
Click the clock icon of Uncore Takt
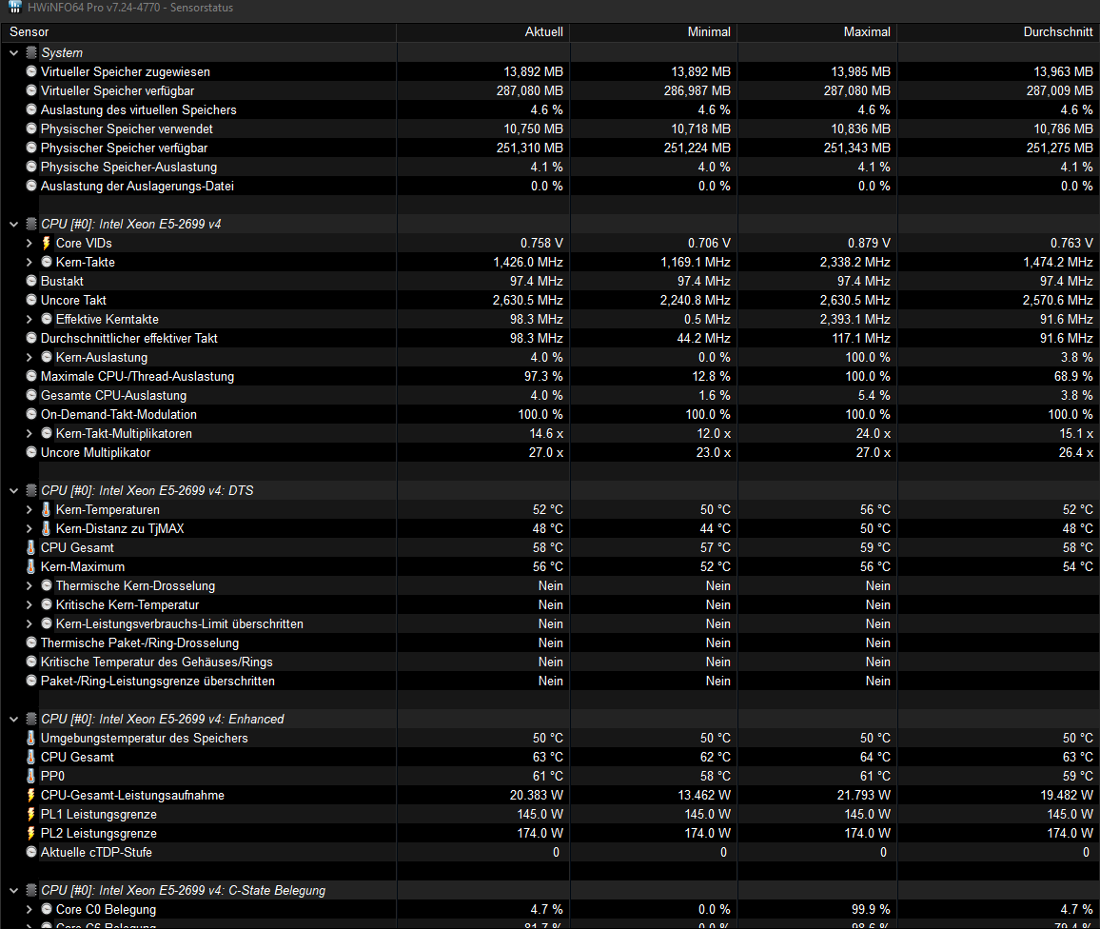[30, 300]
